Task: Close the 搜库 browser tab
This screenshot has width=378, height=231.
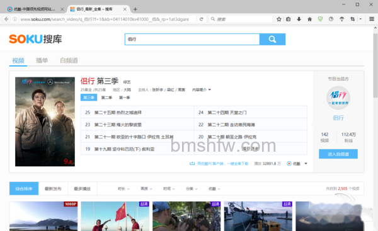Action: click(125, 9)
